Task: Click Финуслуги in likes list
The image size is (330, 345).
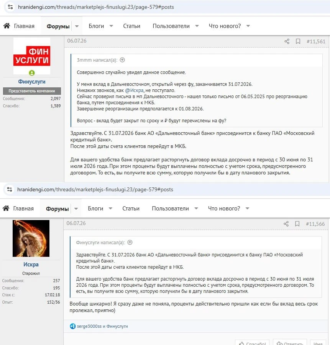Action: [x=117, y=326]
